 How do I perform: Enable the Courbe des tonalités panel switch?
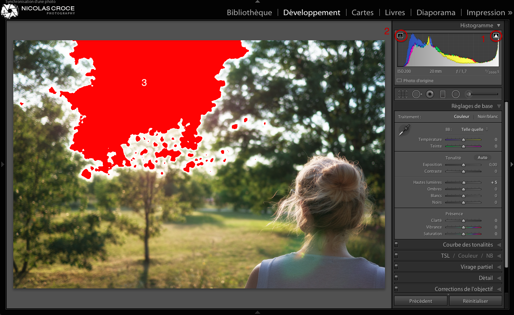coord(396,244)
